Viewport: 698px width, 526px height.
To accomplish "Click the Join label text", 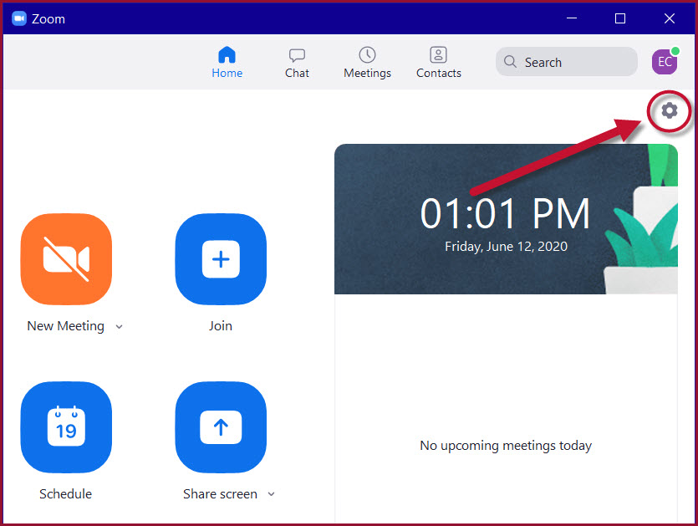I will pos(221,326).
